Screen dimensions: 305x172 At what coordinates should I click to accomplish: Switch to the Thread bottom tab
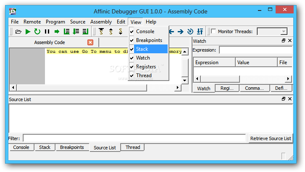[133, 147]
